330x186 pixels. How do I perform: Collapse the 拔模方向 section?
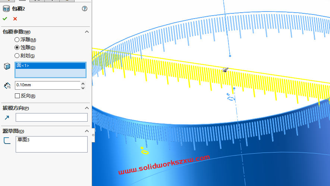87,108
